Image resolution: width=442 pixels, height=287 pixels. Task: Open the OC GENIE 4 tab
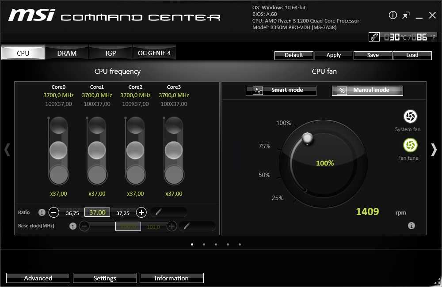pyautogui.click(x=154, y=53)
